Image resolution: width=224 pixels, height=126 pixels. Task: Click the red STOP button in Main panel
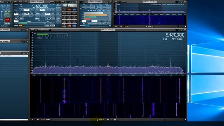click(x=7, y=20)
